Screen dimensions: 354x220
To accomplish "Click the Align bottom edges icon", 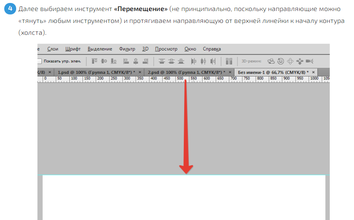I will point(113,61).
